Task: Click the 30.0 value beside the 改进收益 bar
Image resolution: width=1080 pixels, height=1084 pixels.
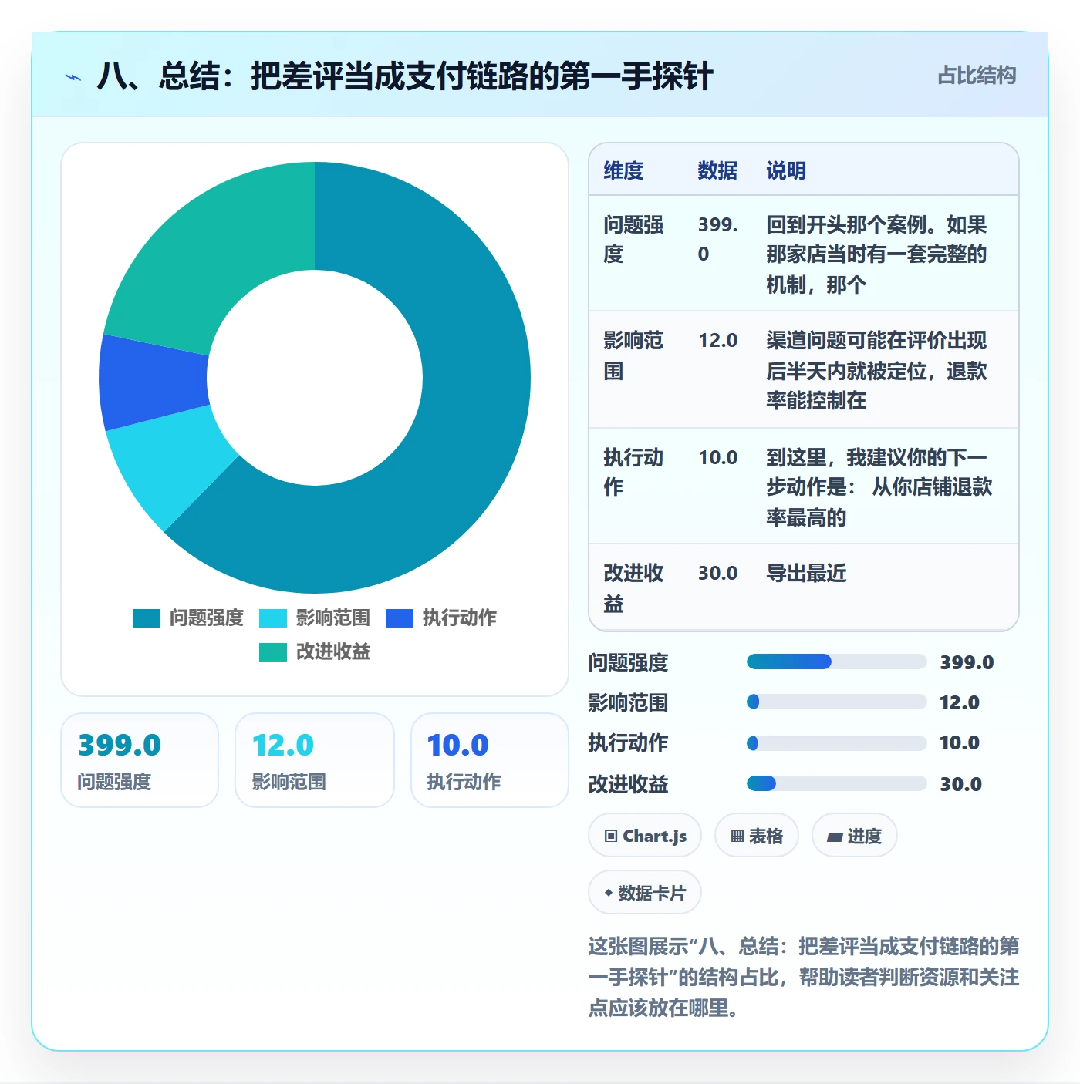Action: click(x=960, y=784)
